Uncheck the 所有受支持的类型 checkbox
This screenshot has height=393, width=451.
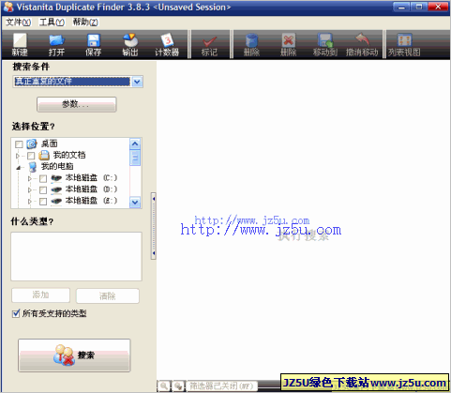point(16,313)
